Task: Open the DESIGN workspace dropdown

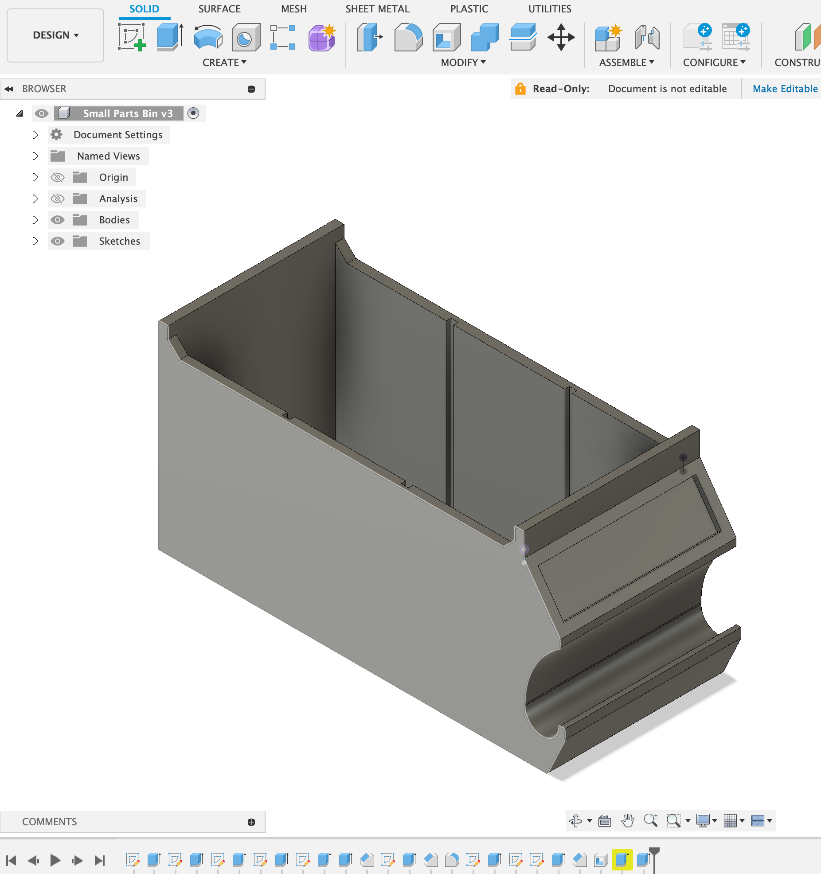Action: tap(55, 35)
